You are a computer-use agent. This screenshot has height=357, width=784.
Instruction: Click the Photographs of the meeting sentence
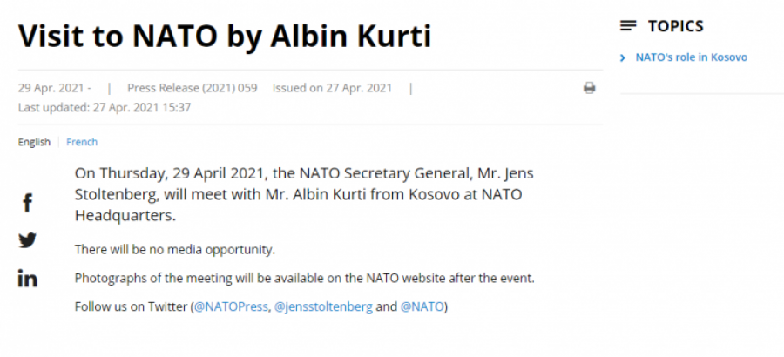point(305,278)
